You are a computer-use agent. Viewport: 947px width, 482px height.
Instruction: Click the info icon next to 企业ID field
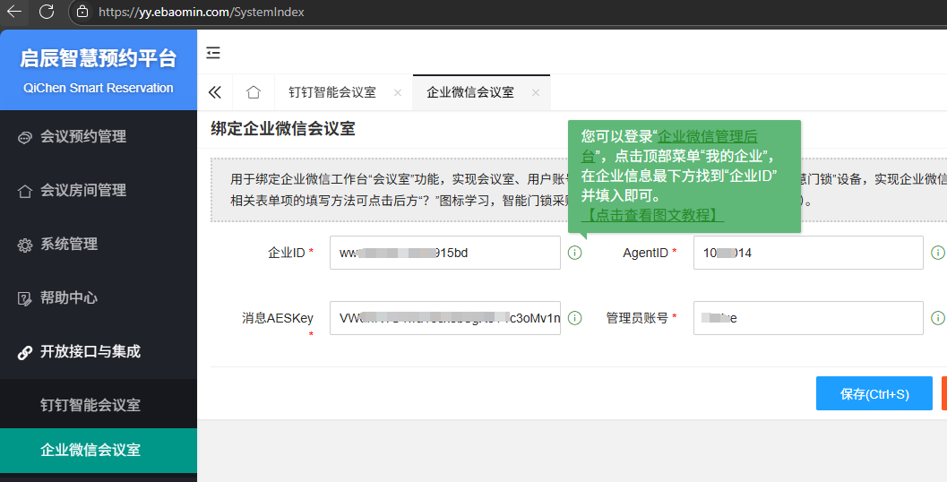point(575,253)
